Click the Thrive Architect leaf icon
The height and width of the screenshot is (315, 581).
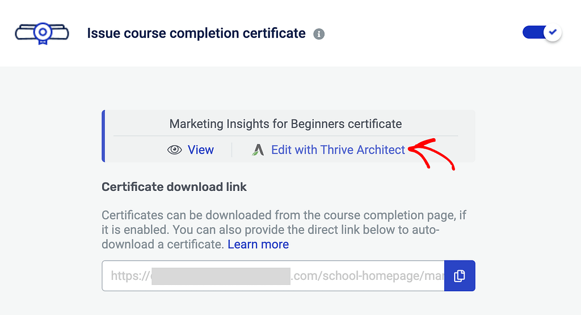point(258,150)
